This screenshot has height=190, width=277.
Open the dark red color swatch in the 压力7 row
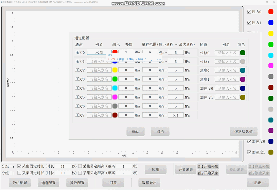tap(115, 115)
